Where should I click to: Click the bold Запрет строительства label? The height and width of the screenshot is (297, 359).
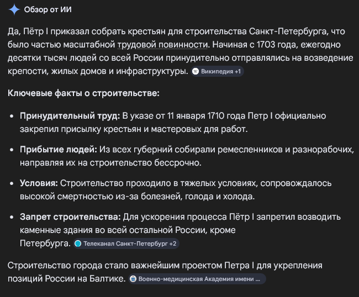70,216
